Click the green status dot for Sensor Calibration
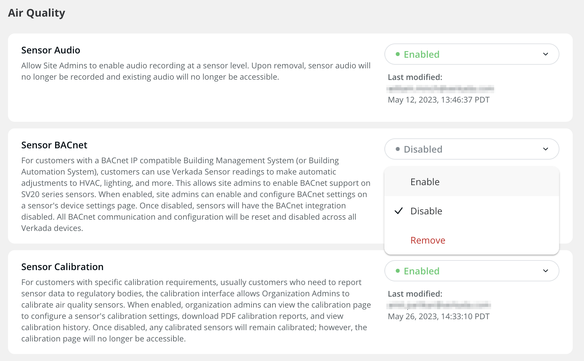The image size is (584, 361). click(398, 271)
